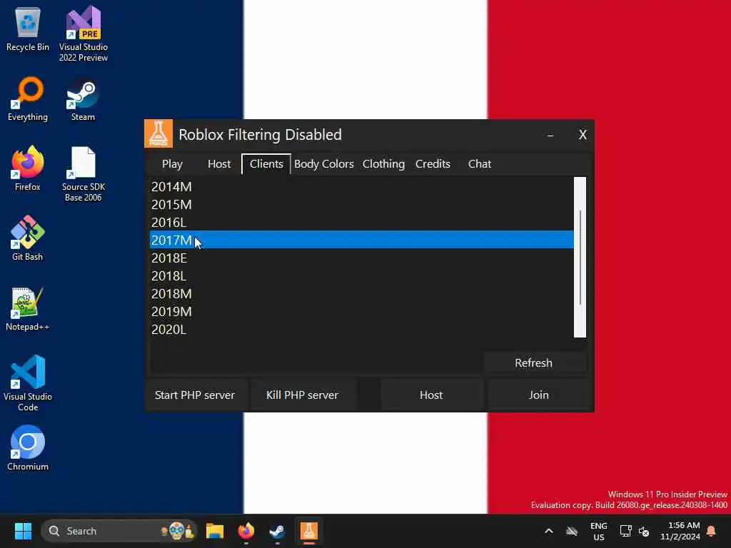The image size is (731, 548).
Task: Click the muted volume tray icon
Action: [644, 531]
